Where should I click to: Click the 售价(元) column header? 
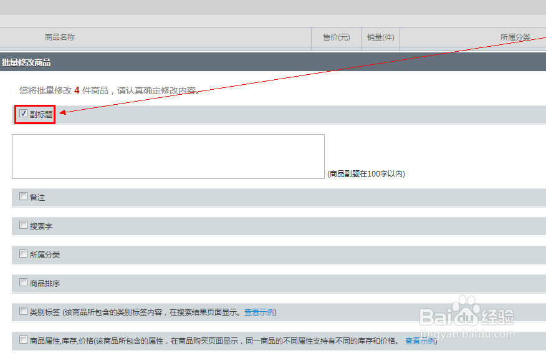pos(337,37)
